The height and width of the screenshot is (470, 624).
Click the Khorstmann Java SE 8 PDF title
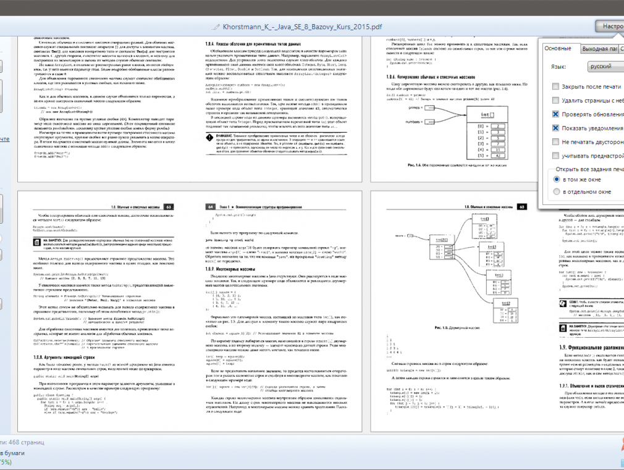click(302, 27)
